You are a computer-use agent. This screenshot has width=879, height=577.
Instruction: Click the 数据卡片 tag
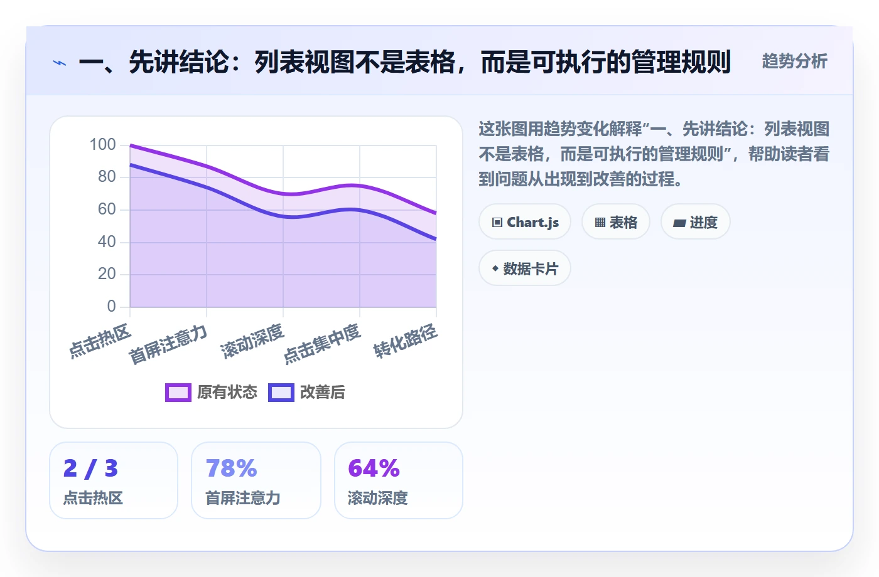pos(525,268)
